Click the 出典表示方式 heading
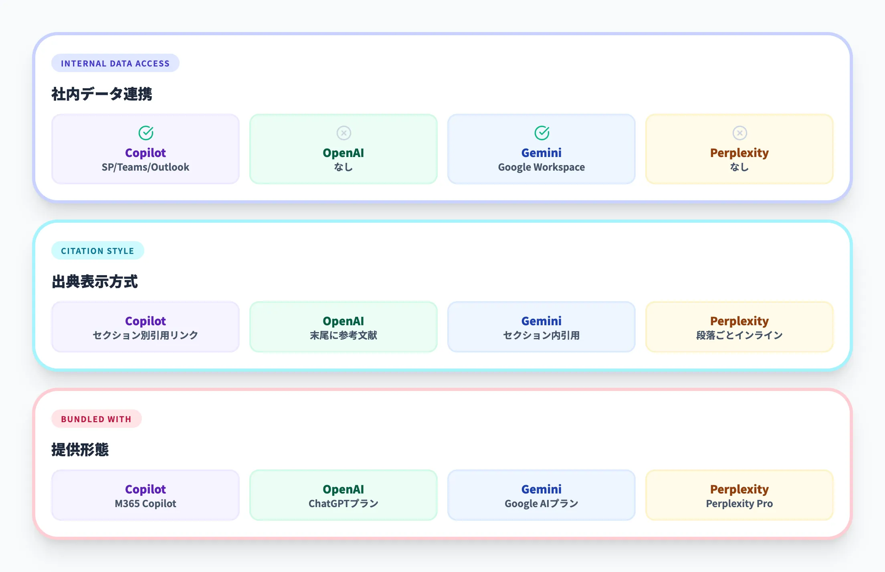Viewport: 885px width, 572px height. [95, 282]
